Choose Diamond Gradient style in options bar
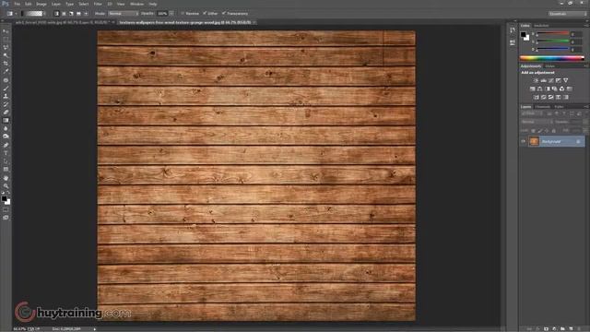The width and height of the screenshot is (590, 332). 86,14
